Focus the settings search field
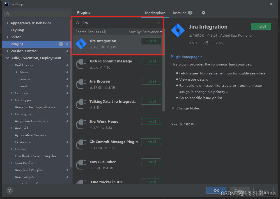Viewport: 280px width, 199px height. pyautogui.click(x=37, y=14)
